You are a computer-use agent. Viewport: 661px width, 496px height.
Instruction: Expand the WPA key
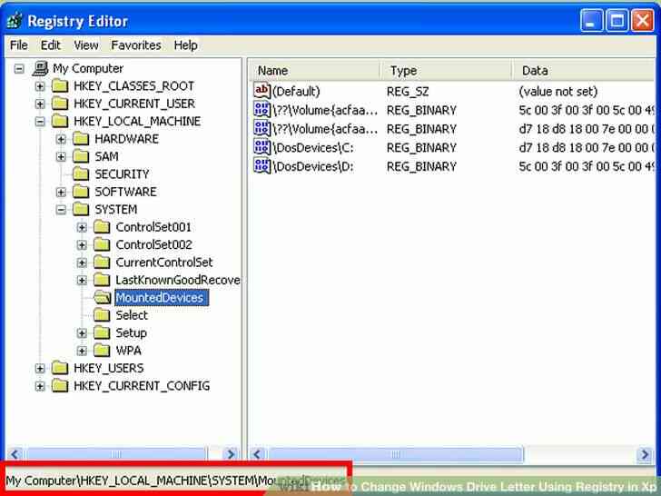(x=83, y=352)
